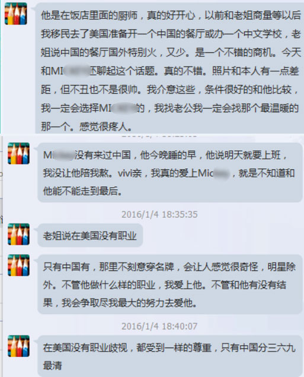Click the pencil avatar beside 老姐说在美国没有职业

click(x=18, y=234)
